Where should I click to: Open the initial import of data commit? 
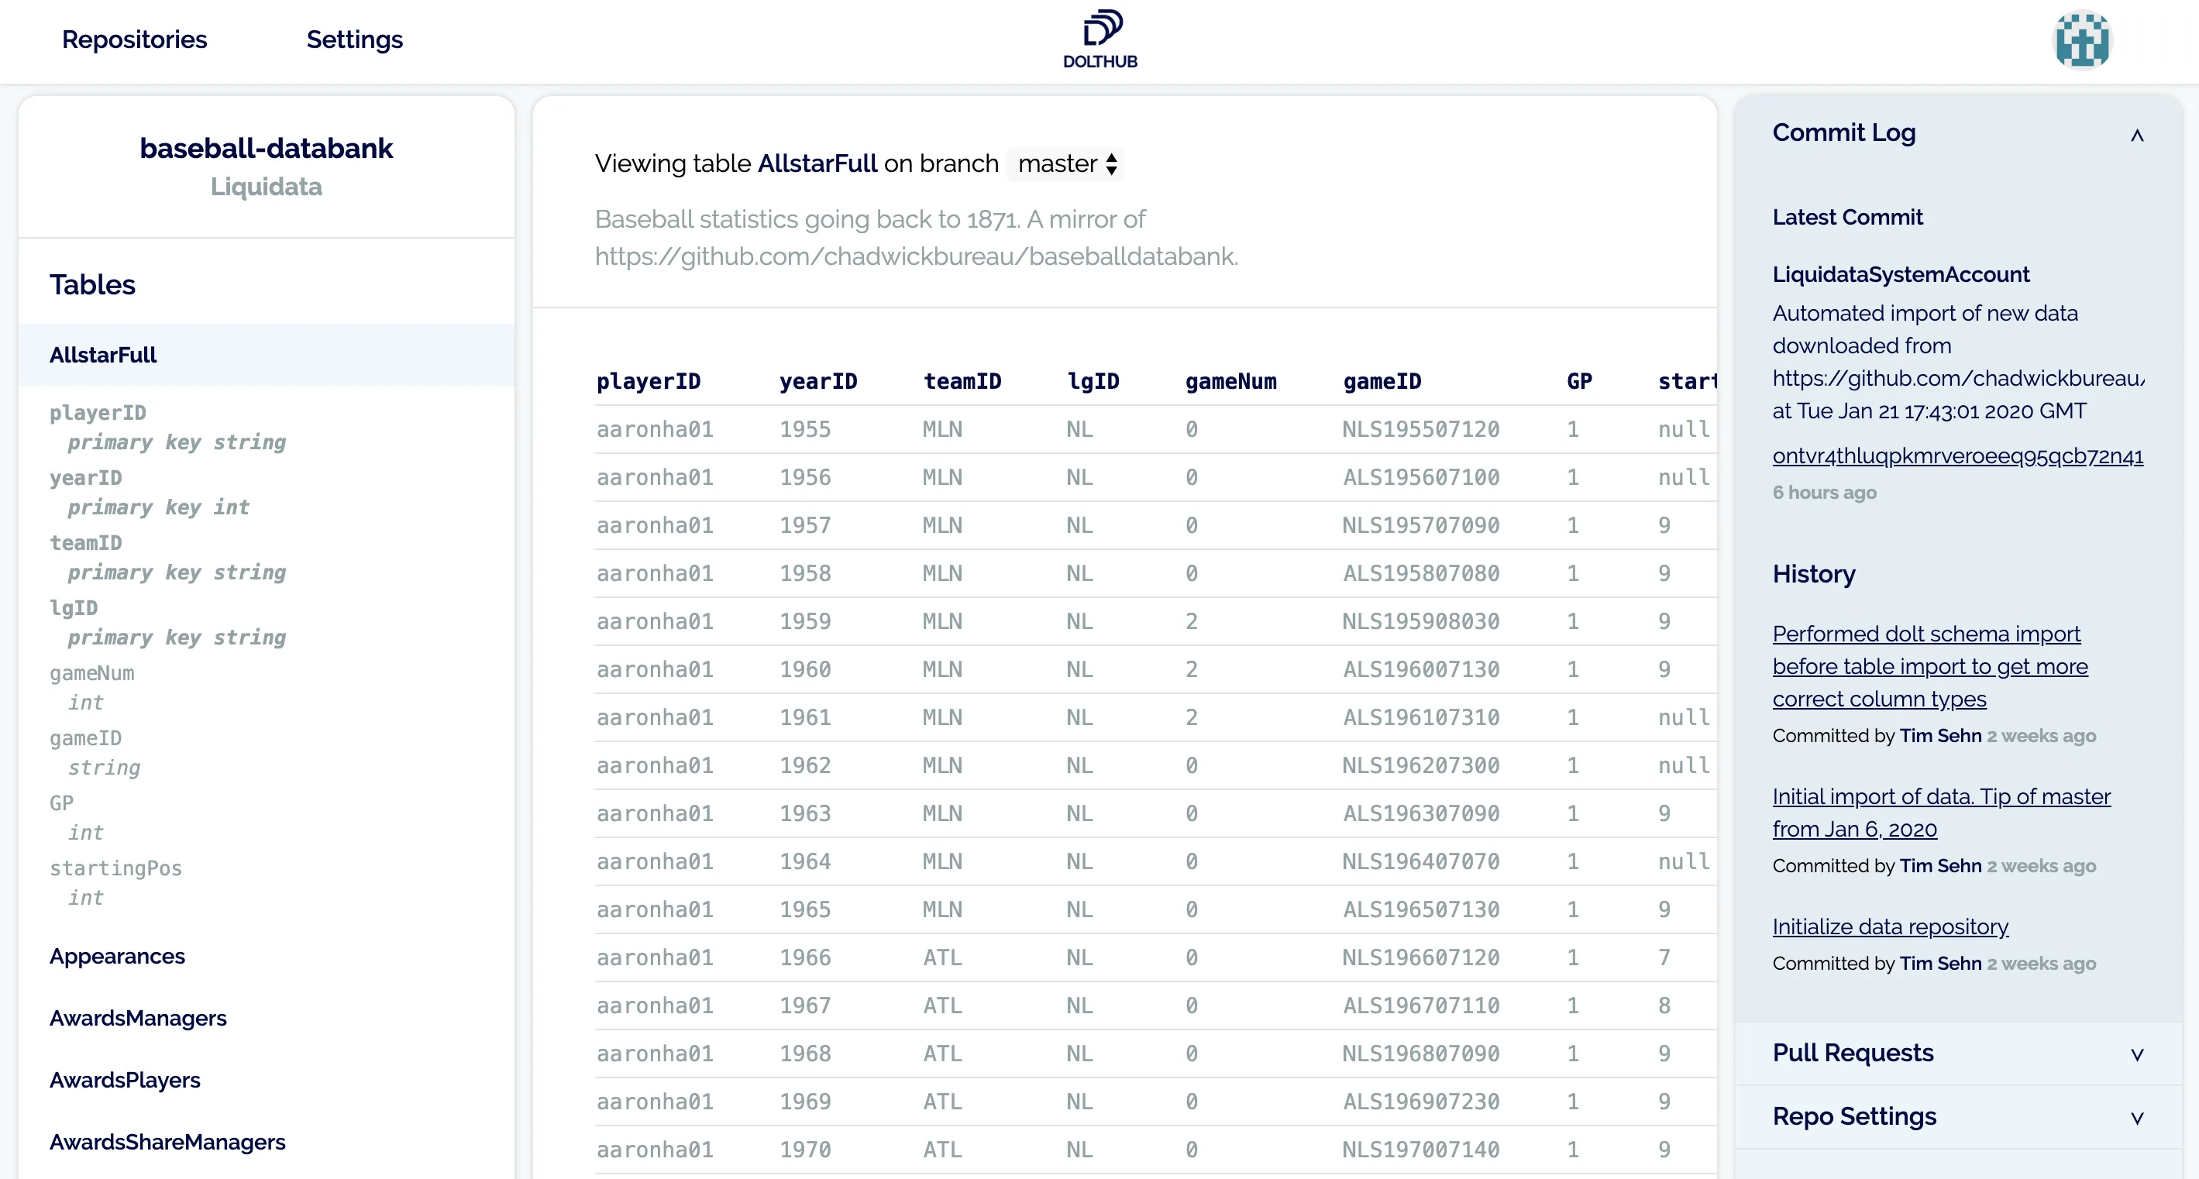1941,813
